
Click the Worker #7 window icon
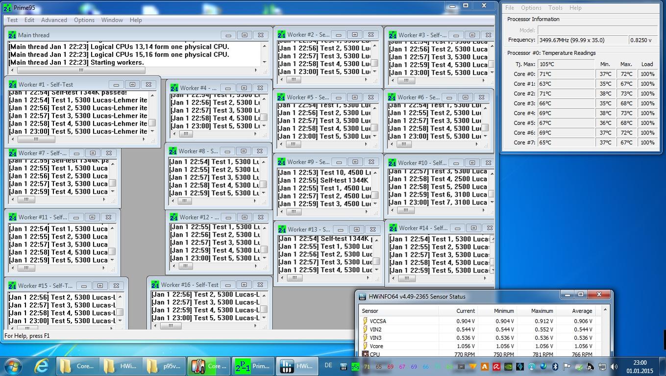[13, 153]
